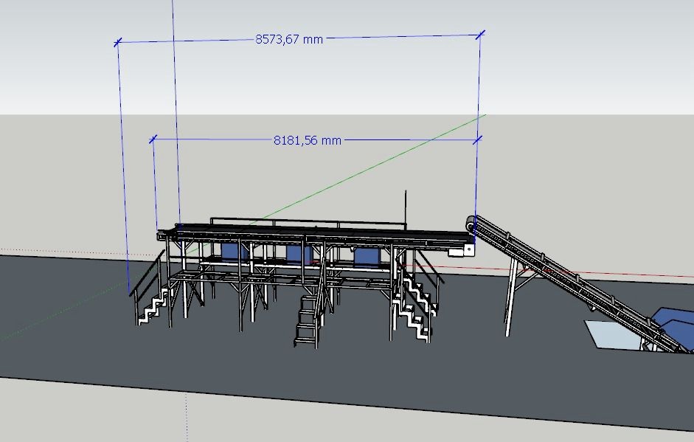Select the middle blue panel under the platform
This screenshot has height=442, width=694.
tap(299, 255)
